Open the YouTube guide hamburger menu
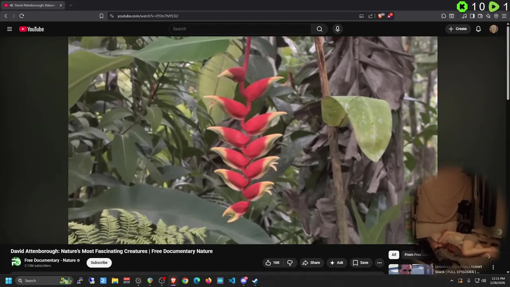 tap(10, 29)
